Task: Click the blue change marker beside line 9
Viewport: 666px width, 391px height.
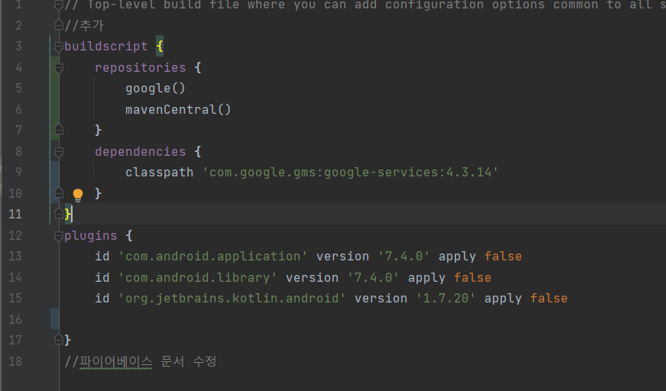Action: click(54, 173)
